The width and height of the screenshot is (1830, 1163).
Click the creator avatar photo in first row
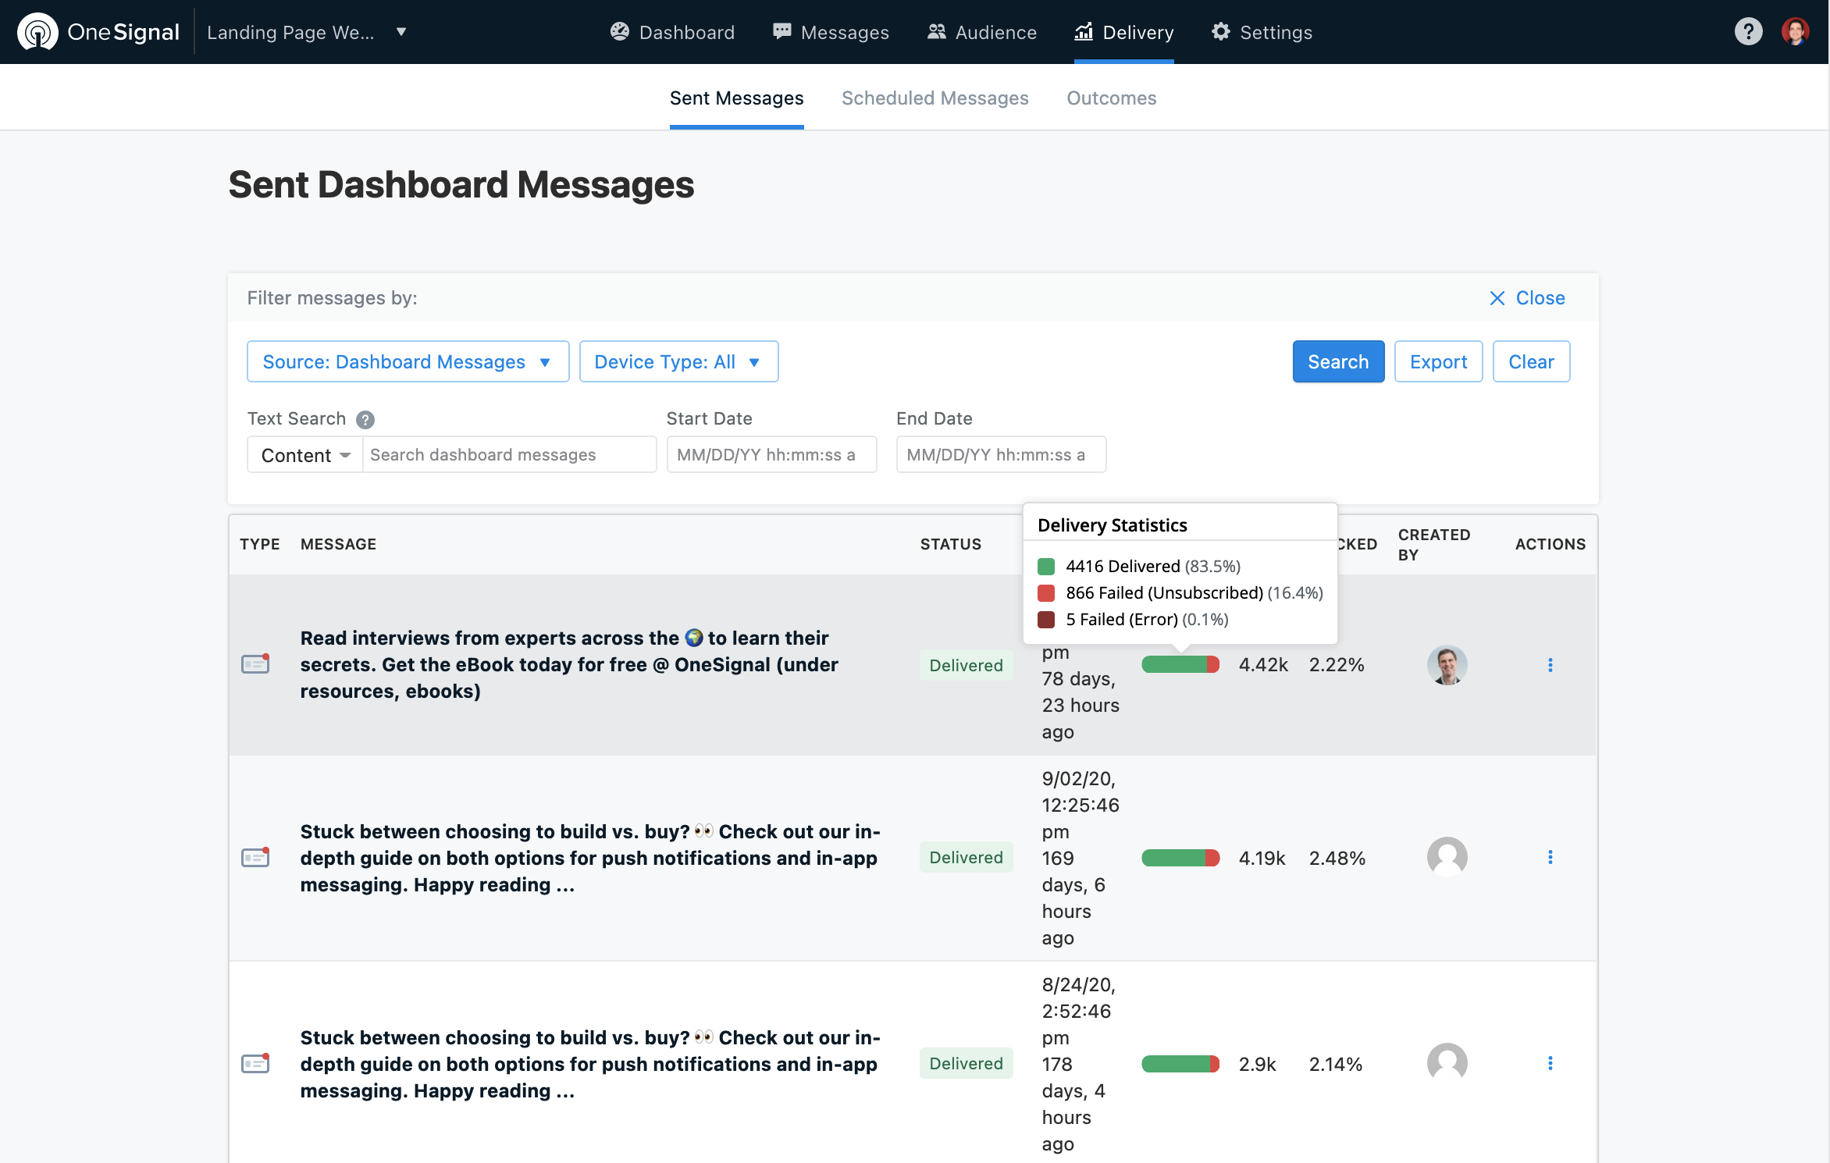[1447, 665]
